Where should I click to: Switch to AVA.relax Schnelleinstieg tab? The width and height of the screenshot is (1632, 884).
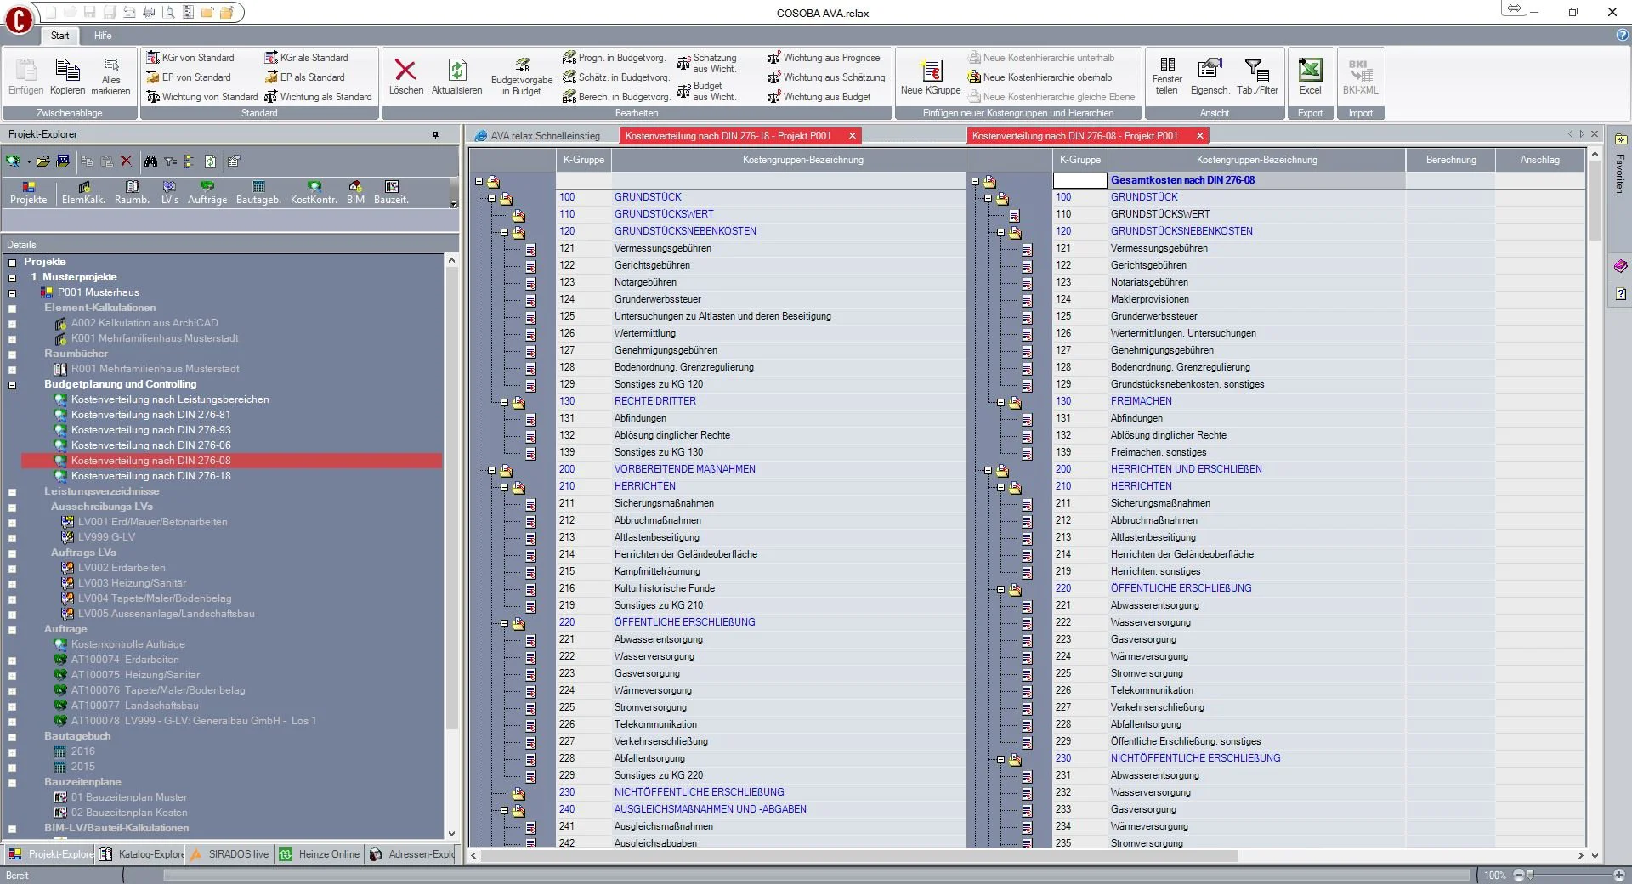coord(545,136)
